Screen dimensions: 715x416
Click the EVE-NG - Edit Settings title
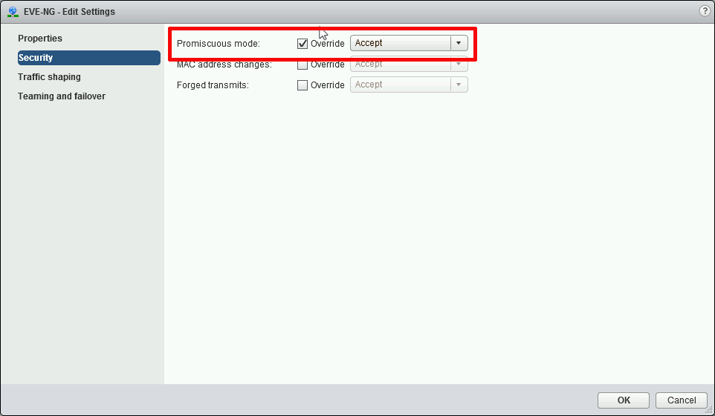tap(69, 12)
